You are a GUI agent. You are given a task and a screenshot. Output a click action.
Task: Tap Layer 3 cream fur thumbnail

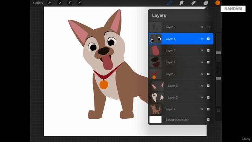[157, 97]
